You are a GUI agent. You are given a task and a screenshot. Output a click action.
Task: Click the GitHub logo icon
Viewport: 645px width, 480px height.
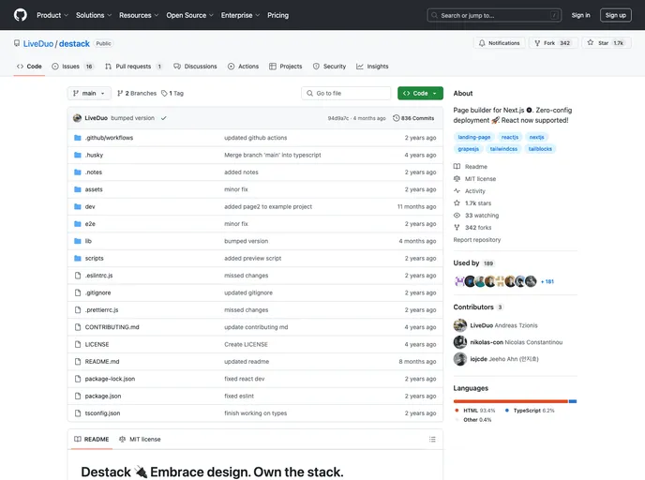[x=21, y=15]
